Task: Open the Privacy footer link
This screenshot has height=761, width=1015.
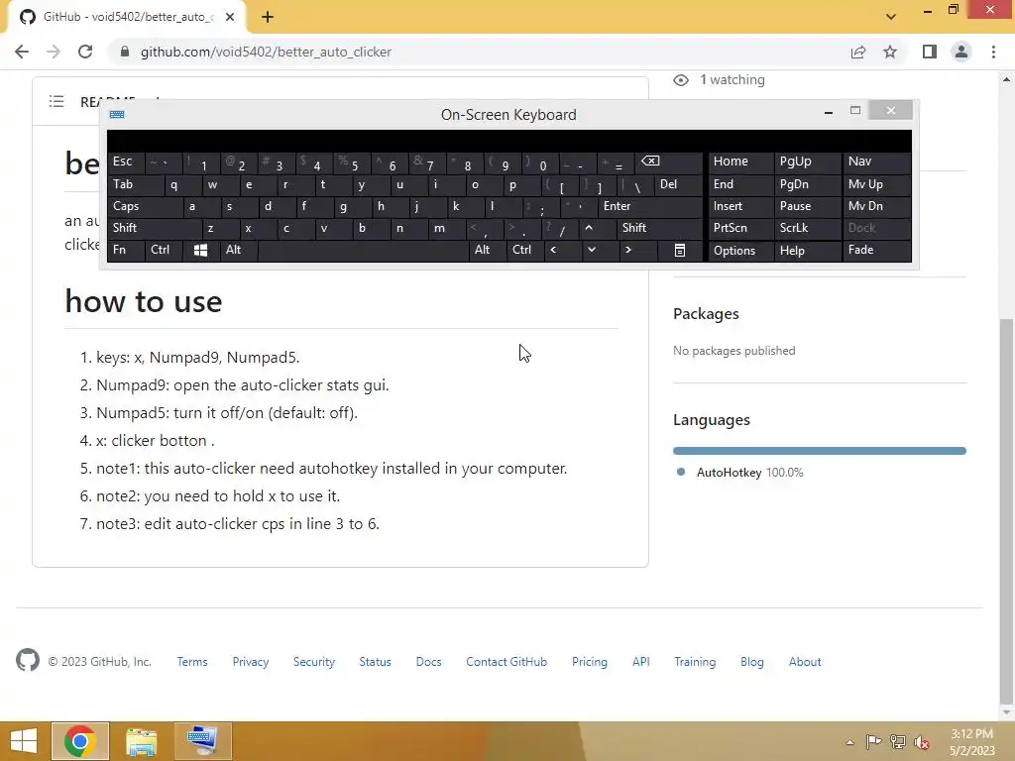Action: click(251, 661)
